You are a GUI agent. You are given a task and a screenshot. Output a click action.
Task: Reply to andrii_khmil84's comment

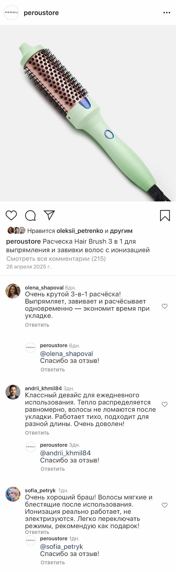[37, 433]
